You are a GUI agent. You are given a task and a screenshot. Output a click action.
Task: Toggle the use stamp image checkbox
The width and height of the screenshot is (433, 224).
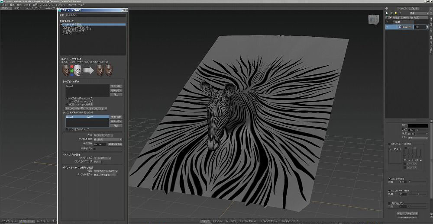(389, 143)
